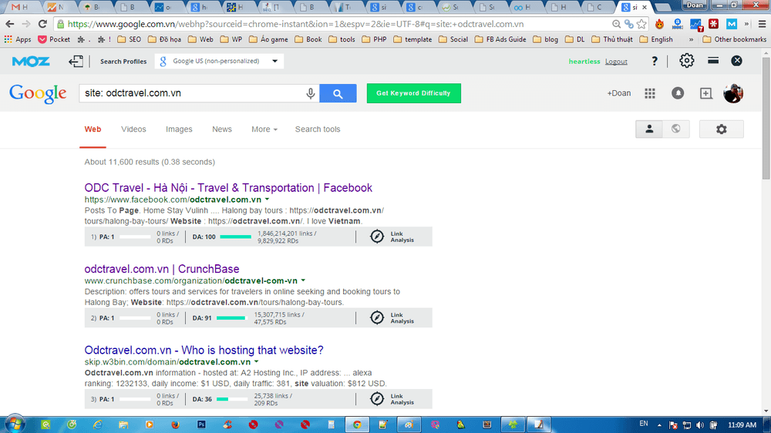Show hidden extensions chevron in toolbar
Screen dimensions: 771x433
tap(746, 24)
